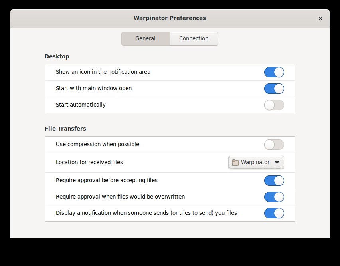Viewport: 340px width, 266px height.
Task: Click the 'Start automatically' label text
Action: click(x=81, y=105)
